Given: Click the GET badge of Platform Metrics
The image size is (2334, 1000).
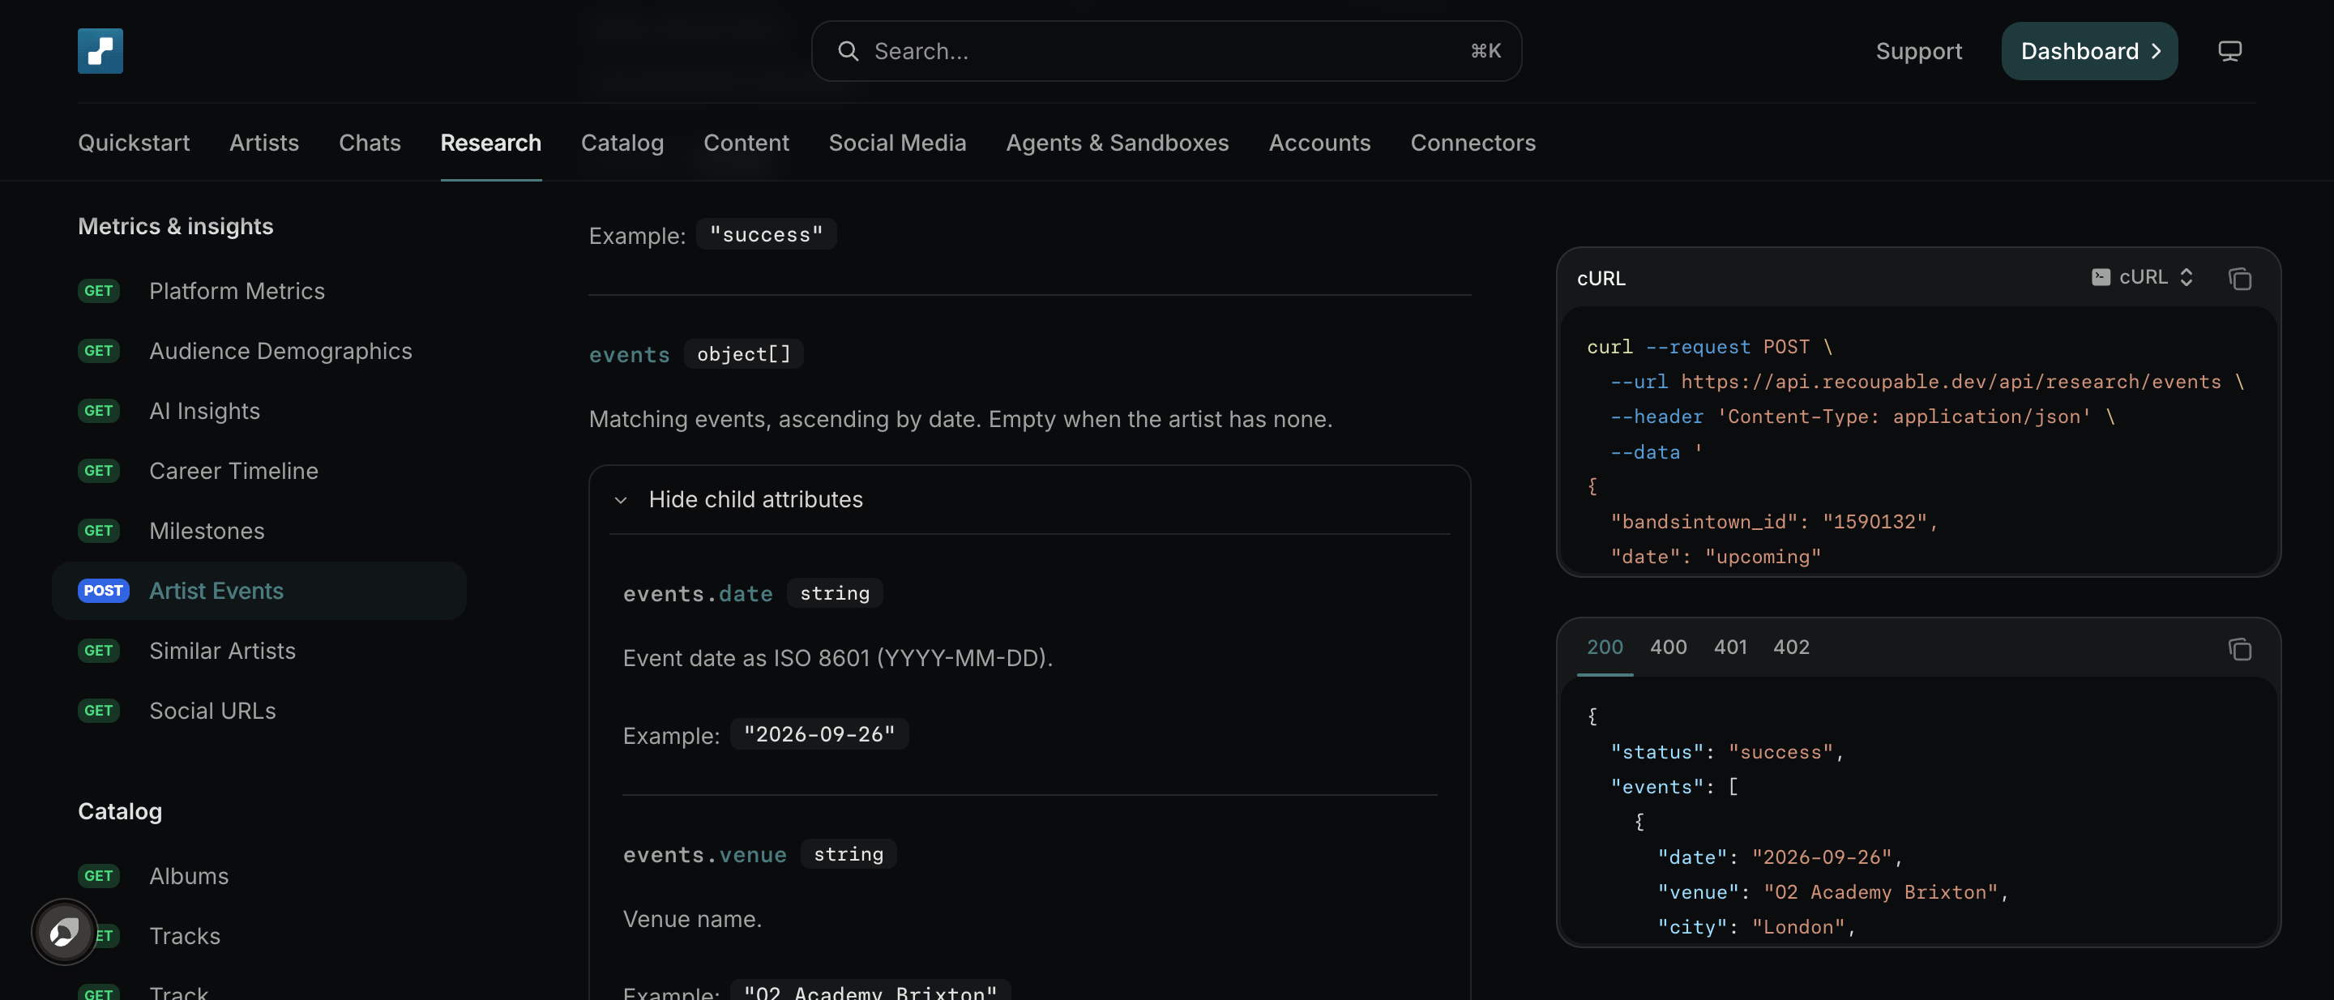Looking at the screenshot, I should (99, 291).
